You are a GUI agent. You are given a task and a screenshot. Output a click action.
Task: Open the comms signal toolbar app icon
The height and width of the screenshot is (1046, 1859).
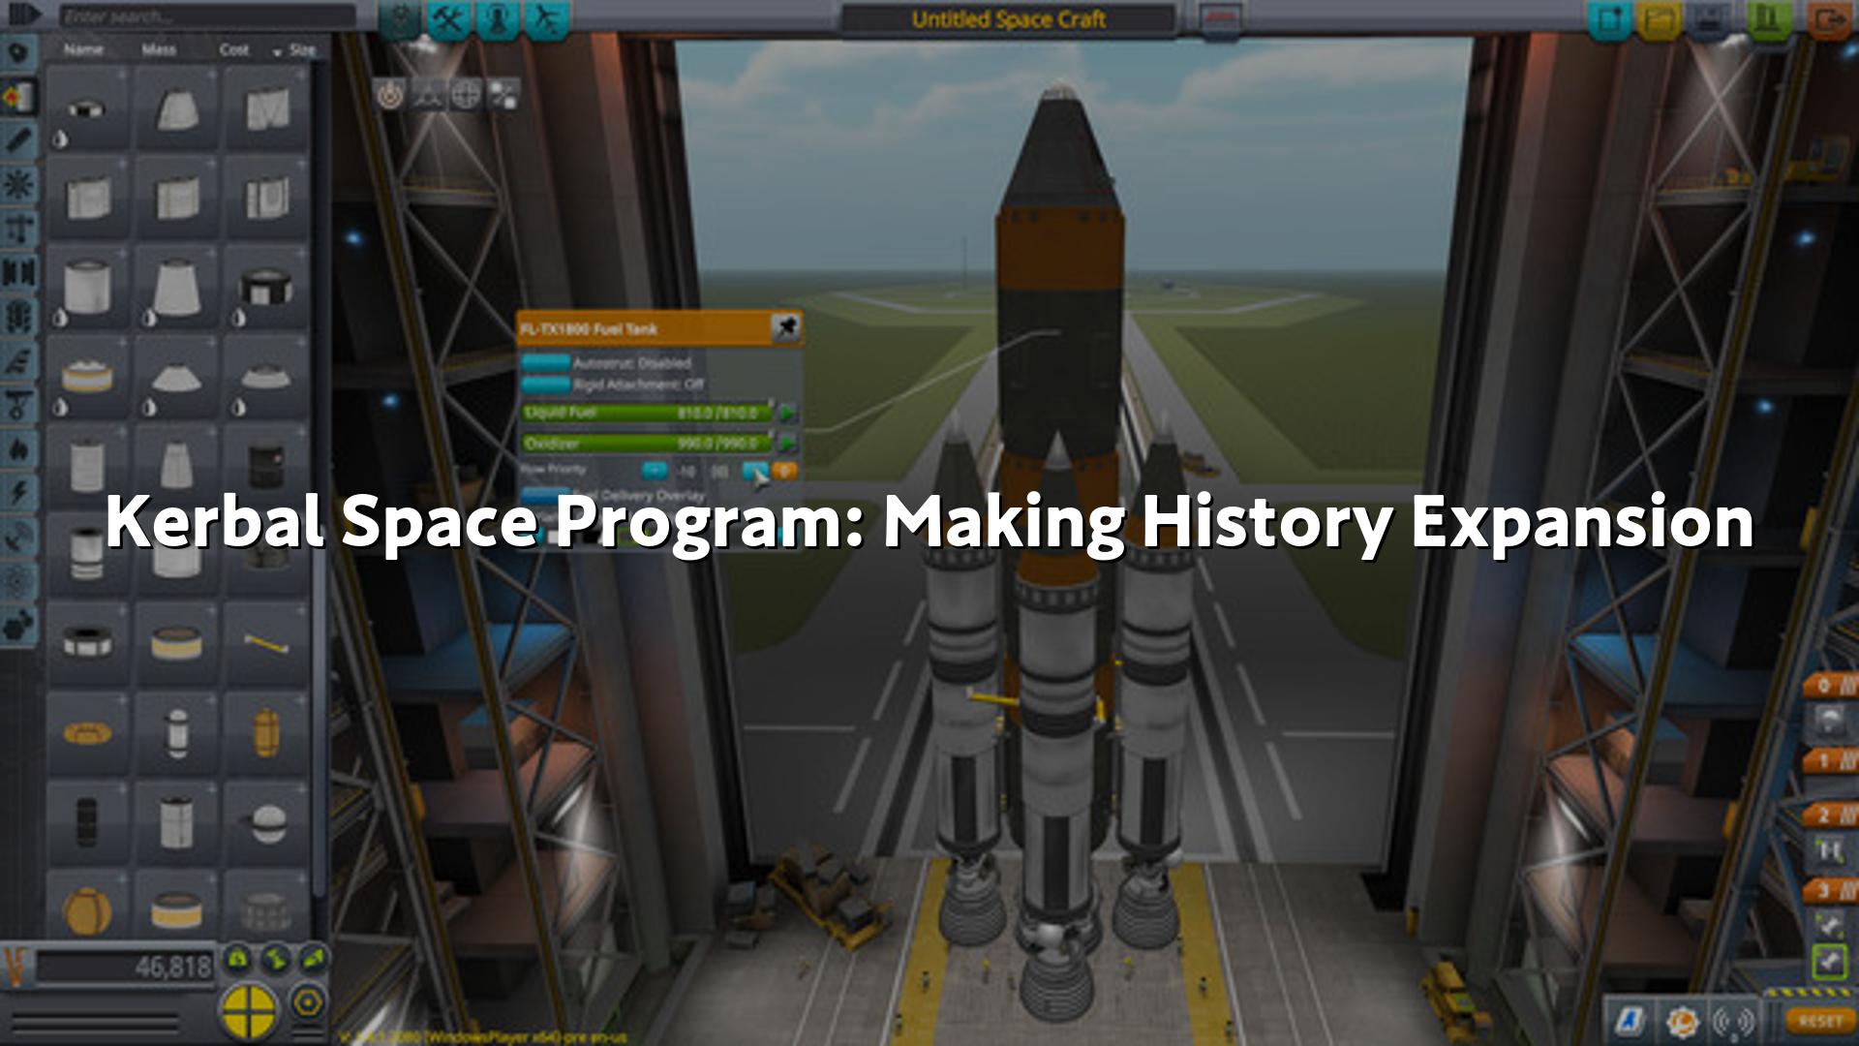point(1733,1021)
